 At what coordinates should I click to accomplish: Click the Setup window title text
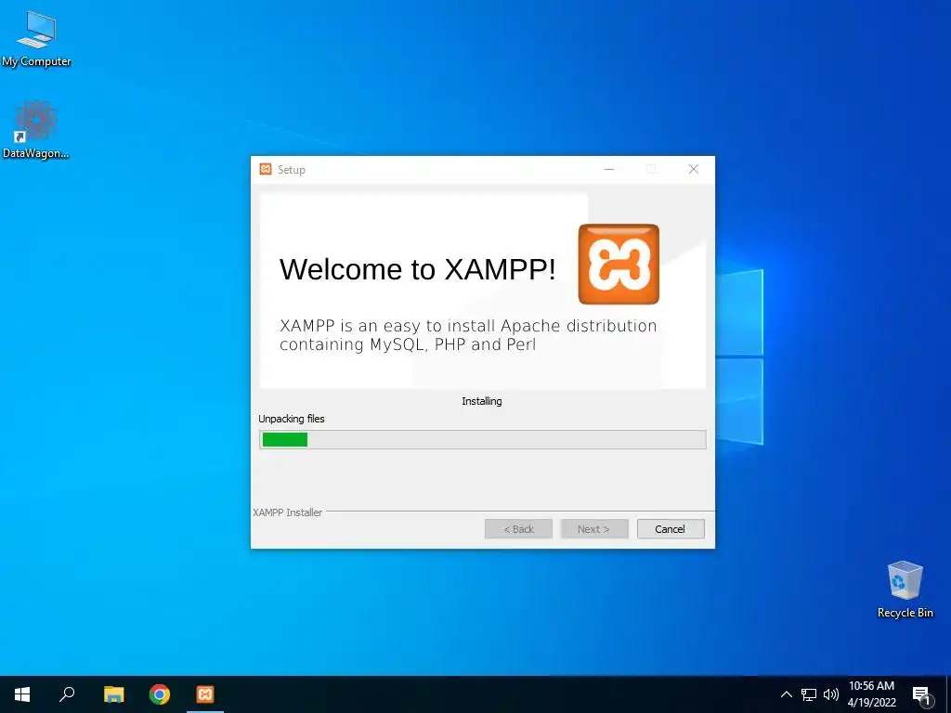(x=291, y=170)
